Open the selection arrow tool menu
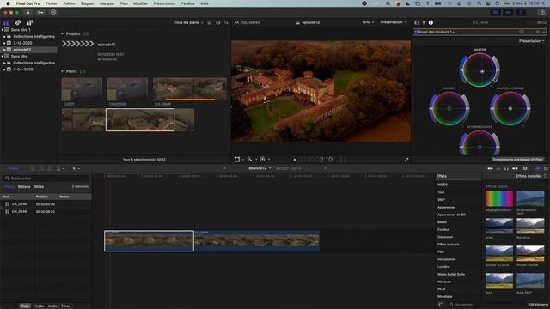550x309 pixels. (76, 168)
